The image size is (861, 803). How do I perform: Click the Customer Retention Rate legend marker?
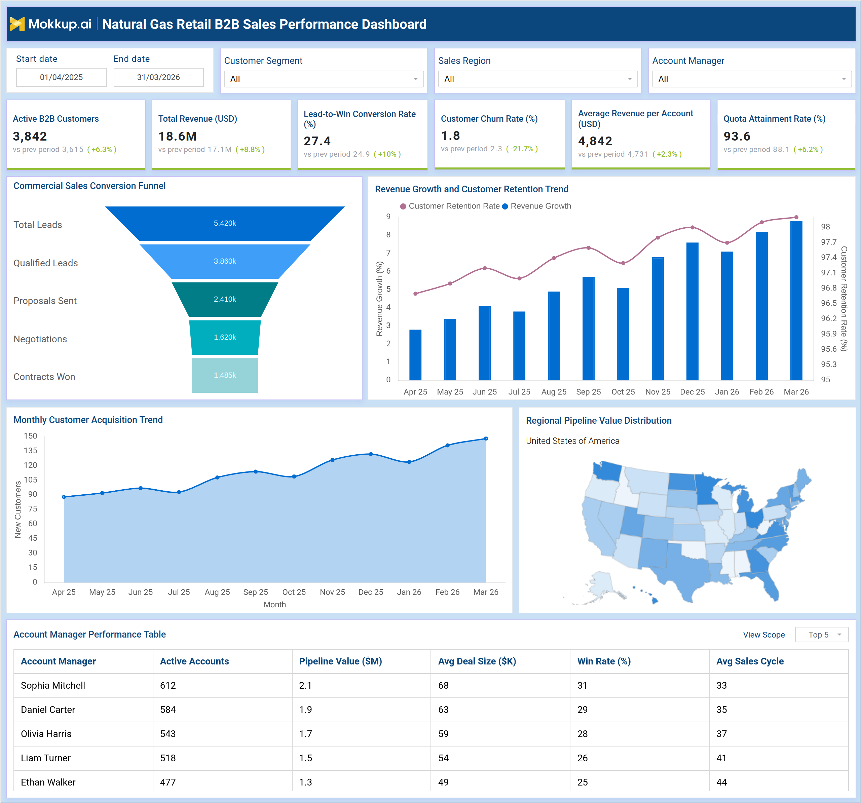coord(403,206)
